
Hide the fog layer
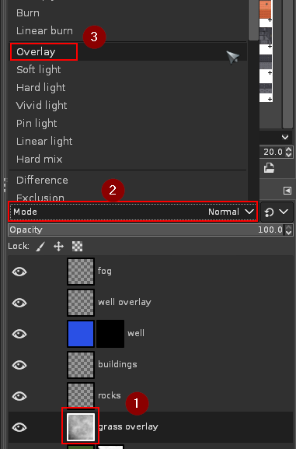point(19,272)
